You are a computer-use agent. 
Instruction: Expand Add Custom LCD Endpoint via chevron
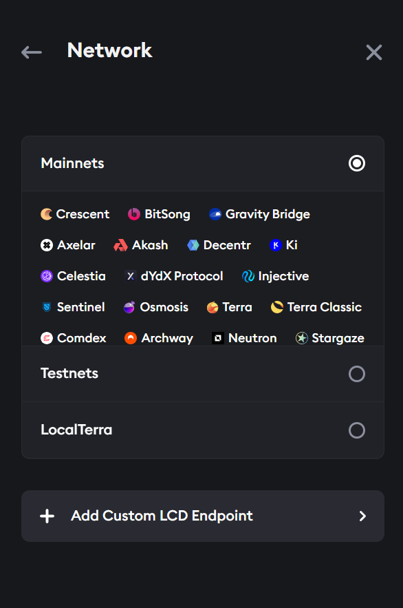[362, 515]
